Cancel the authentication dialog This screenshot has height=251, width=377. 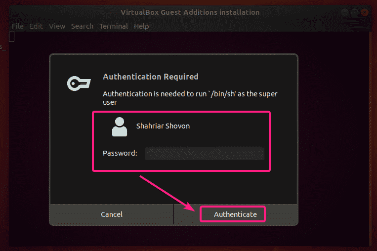(x=112, y=214)
